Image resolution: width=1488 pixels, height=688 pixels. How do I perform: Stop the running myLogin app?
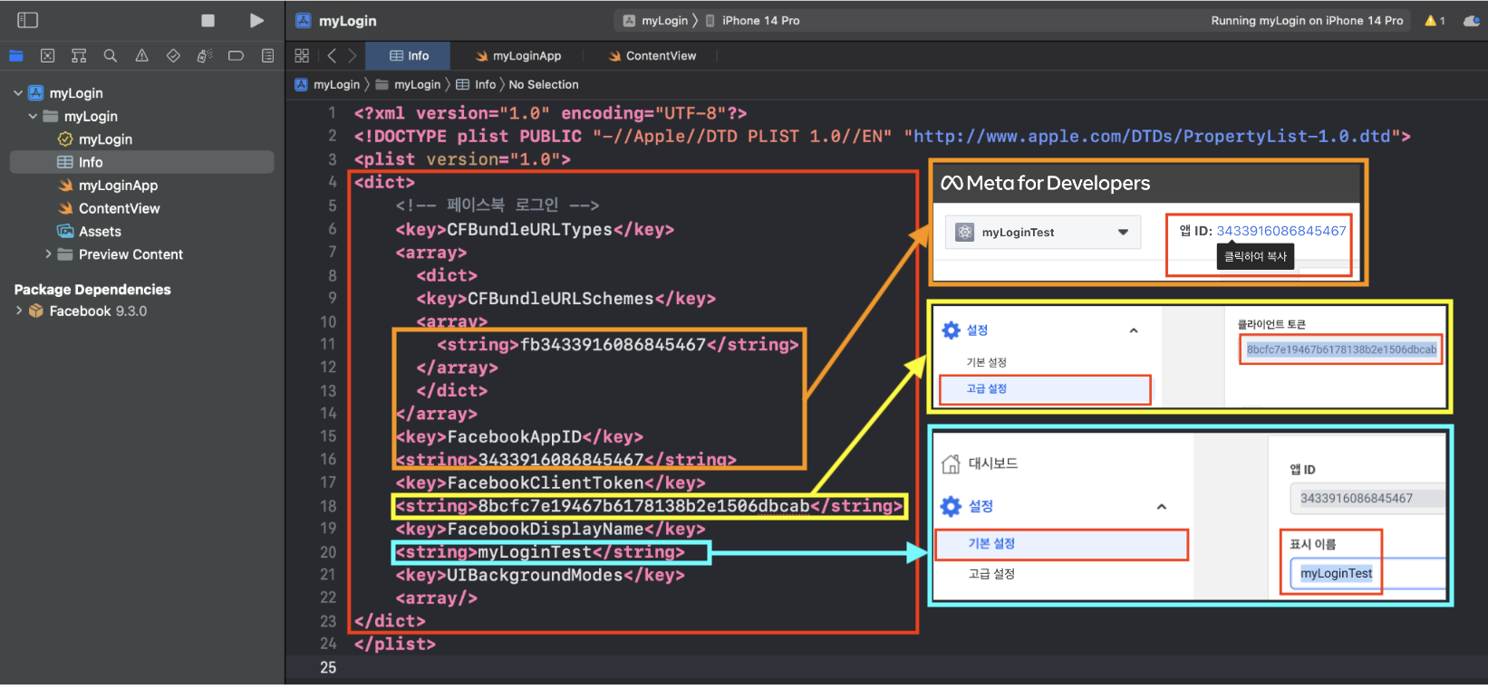coord(208,20)
